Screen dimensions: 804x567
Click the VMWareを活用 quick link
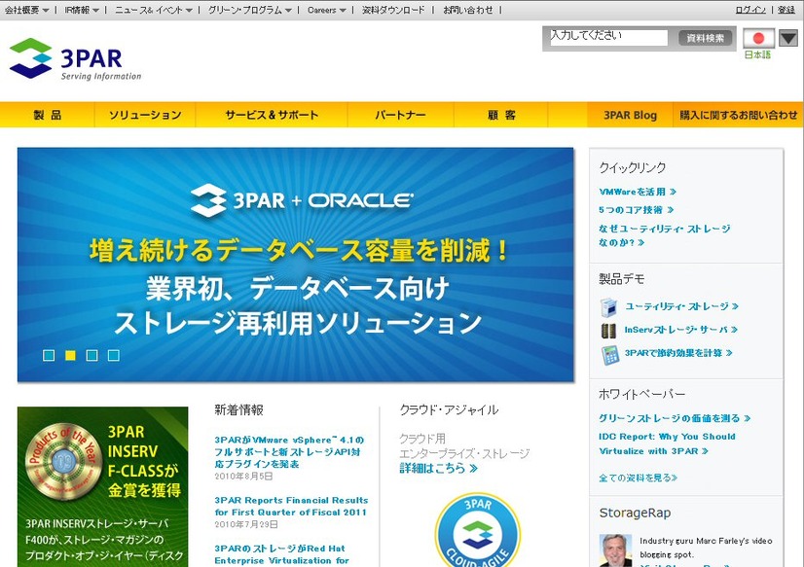click(x=638, y=192)
